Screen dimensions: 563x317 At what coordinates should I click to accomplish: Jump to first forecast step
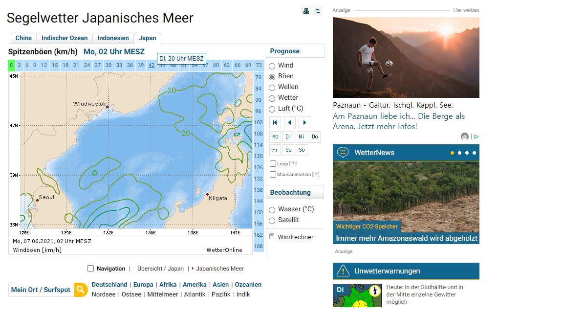(x=275, y=122)
